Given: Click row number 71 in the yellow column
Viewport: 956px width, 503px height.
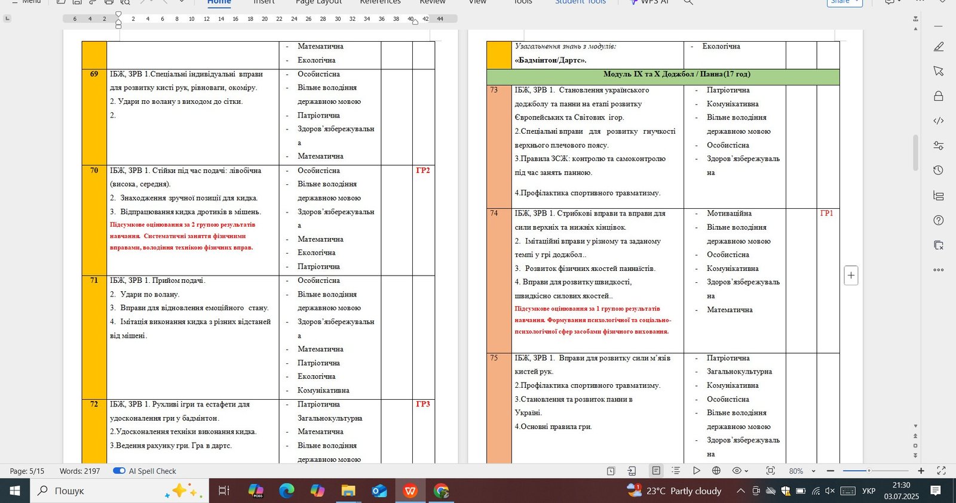Looking at the screenshot, I should (94, 280).
